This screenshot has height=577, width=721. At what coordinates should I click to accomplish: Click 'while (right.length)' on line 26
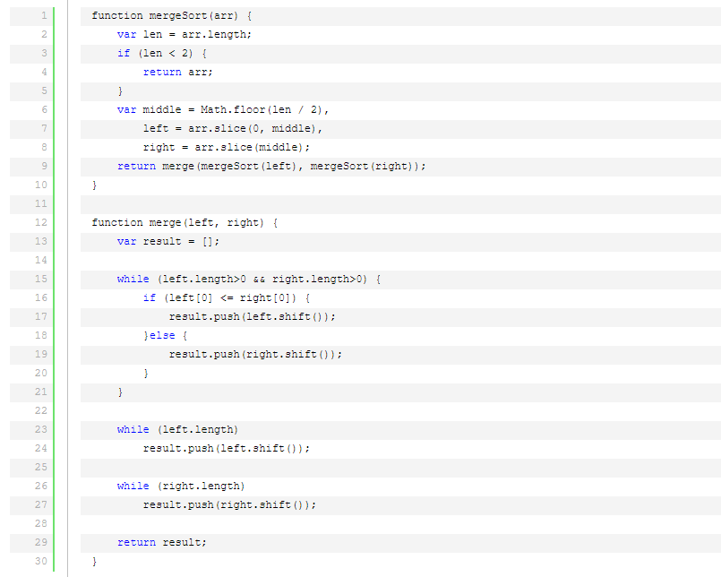[x=181, y=486]
